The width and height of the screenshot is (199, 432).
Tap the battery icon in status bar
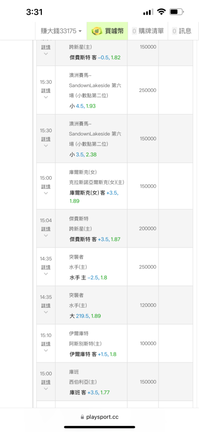(177, 12)
